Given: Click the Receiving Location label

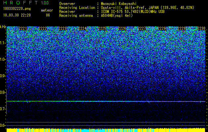Looking at the screenshot, I should (77, 8).
